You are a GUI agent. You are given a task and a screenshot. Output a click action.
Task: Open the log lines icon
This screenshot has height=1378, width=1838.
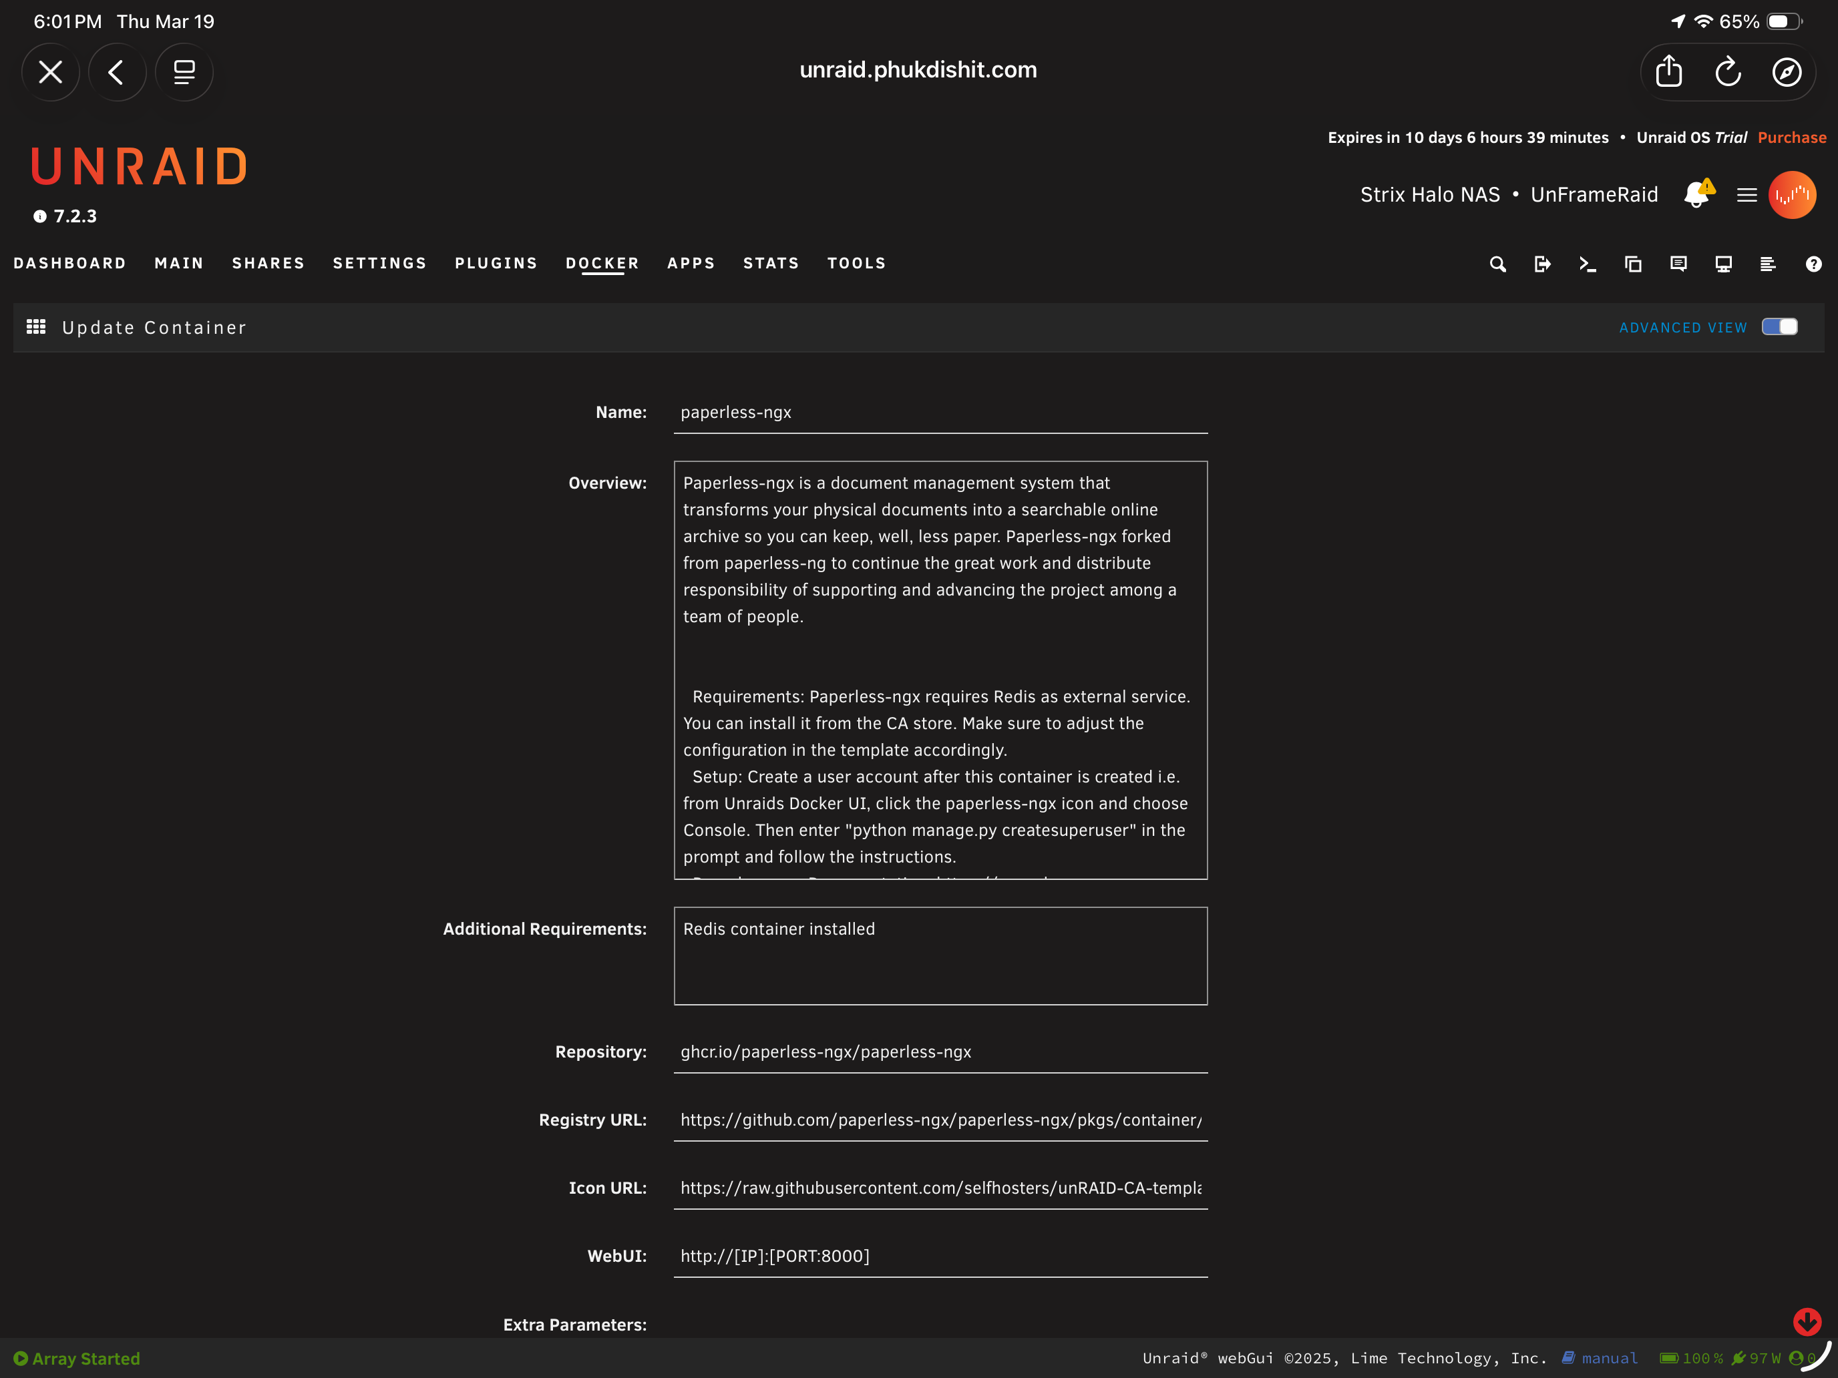click(1768, 264)
